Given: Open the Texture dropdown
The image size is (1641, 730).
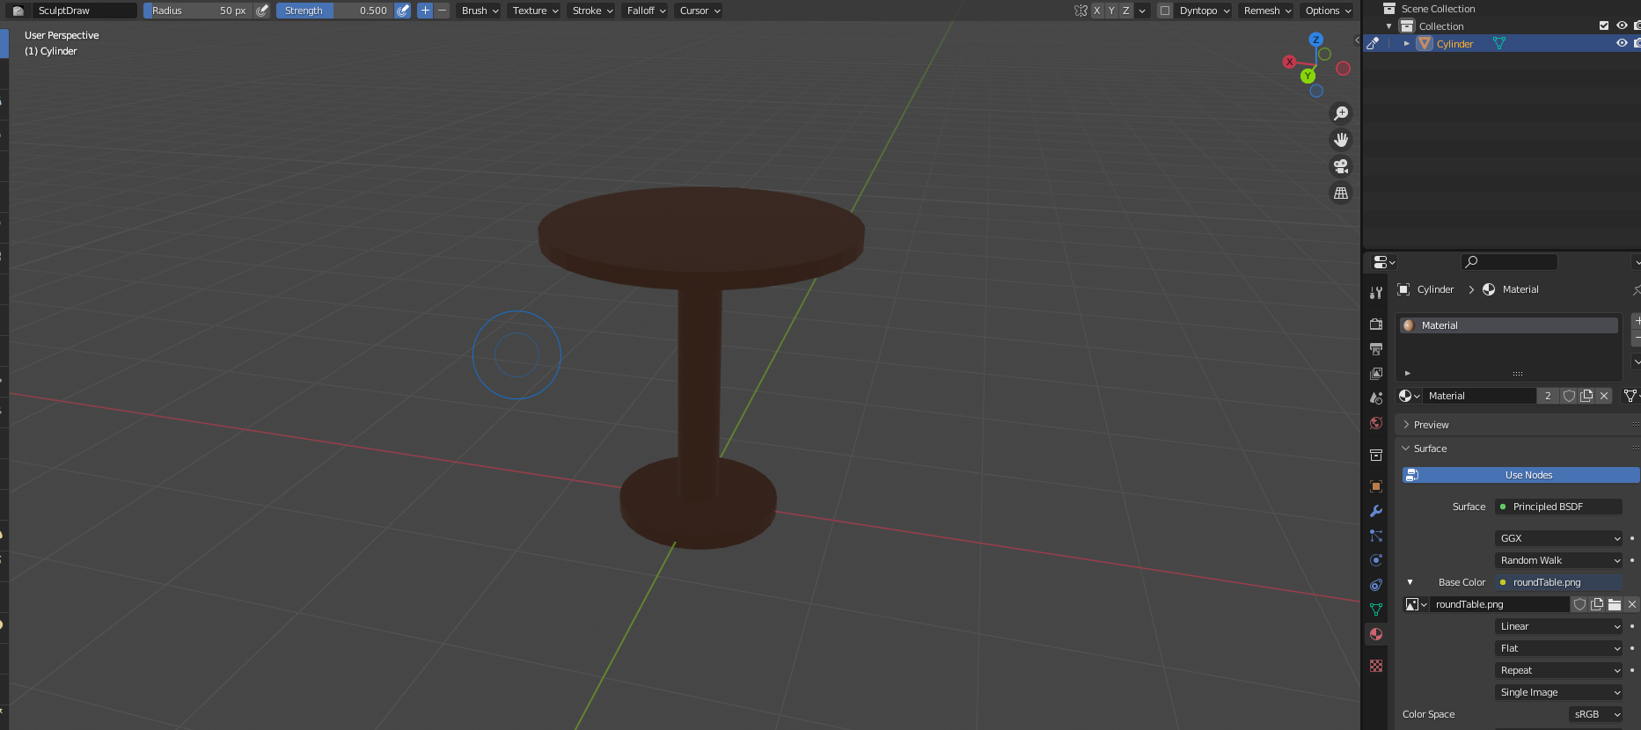Looking at the screenshot, I should pos(535,11).
